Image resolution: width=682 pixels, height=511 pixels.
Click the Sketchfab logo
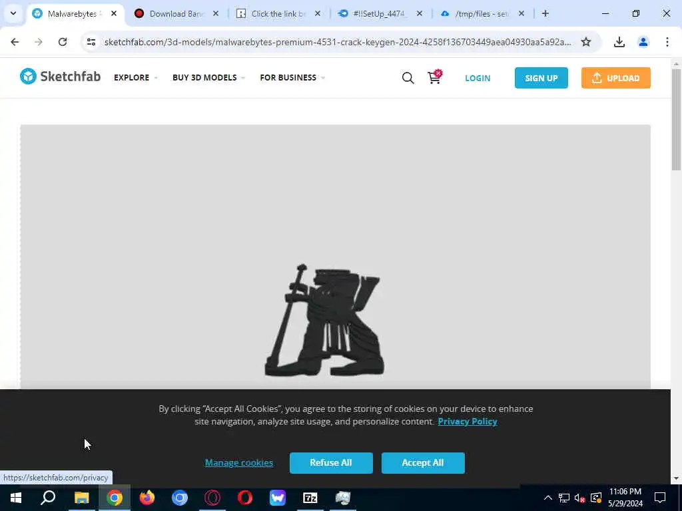pos(60,77)
